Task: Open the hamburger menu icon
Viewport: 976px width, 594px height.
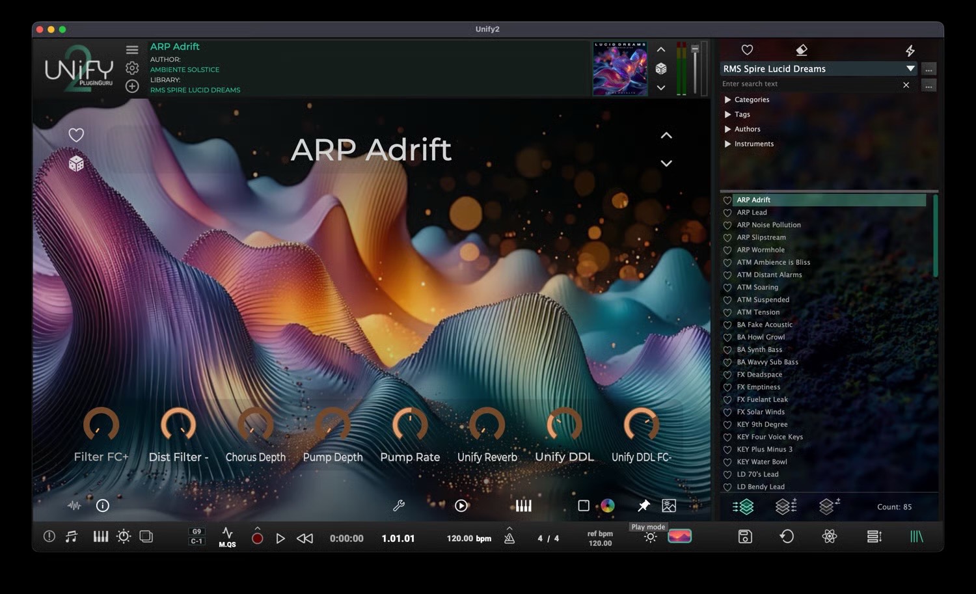Action: [x=132, y=49]
